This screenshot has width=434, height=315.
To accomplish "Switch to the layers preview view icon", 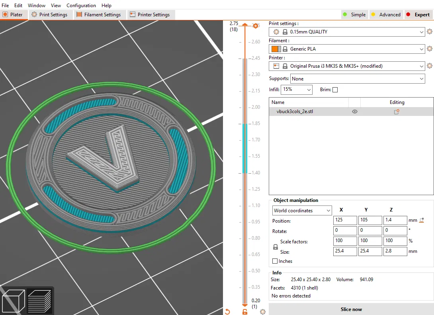I will 39,301.
